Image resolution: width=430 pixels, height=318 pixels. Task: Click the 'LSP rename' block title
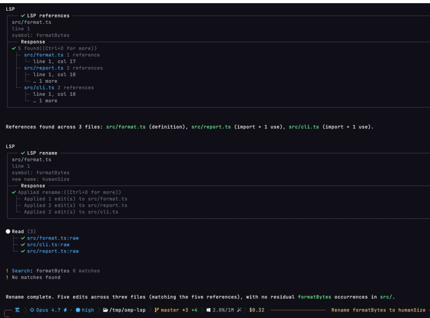click(x=42, y=153)
